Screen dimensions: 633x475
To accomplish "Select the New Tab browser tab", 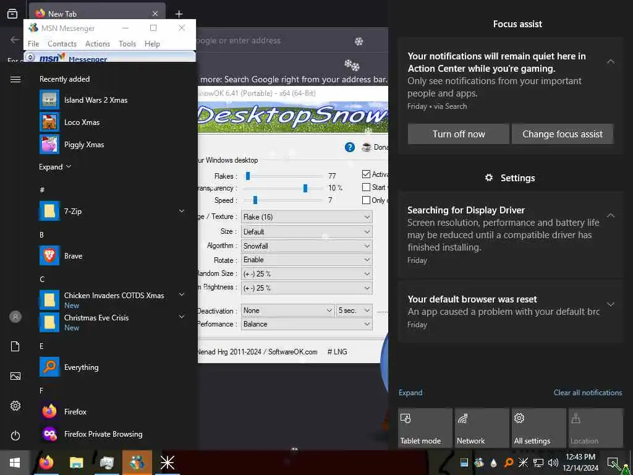I will 97,14.
